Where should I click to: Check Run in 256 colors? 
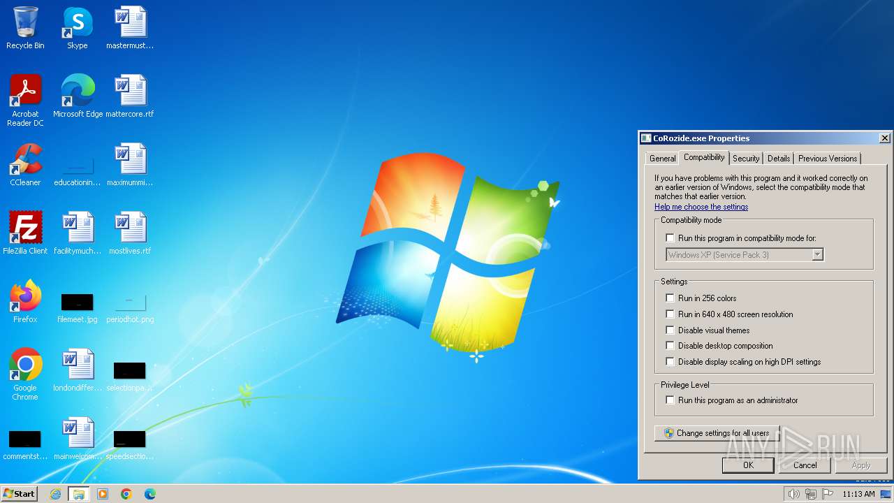tap(670, 298)
